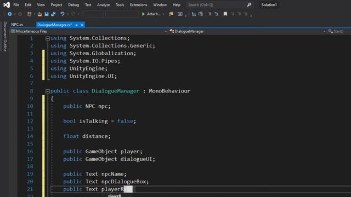Image resolution: width=351 pixels, height=197 pixels.
Task: Click the New Project toolbar icon
Action: pyautogui.click(x=29, y=14)
